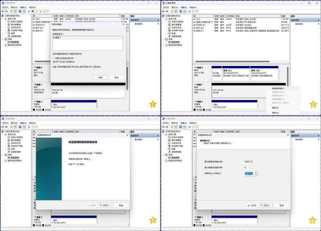Click 取消 in the 初始化磁盘 dialog

click(116, 77)
